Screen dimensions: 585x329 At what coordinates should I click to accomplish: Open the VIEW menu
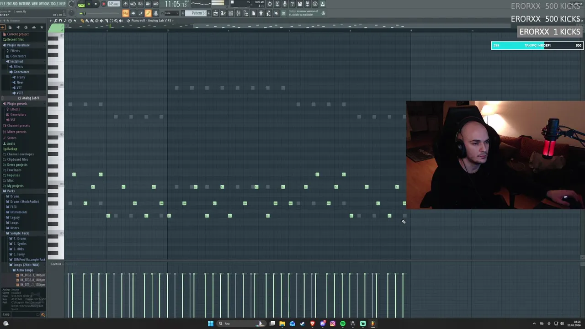(35, 4)
